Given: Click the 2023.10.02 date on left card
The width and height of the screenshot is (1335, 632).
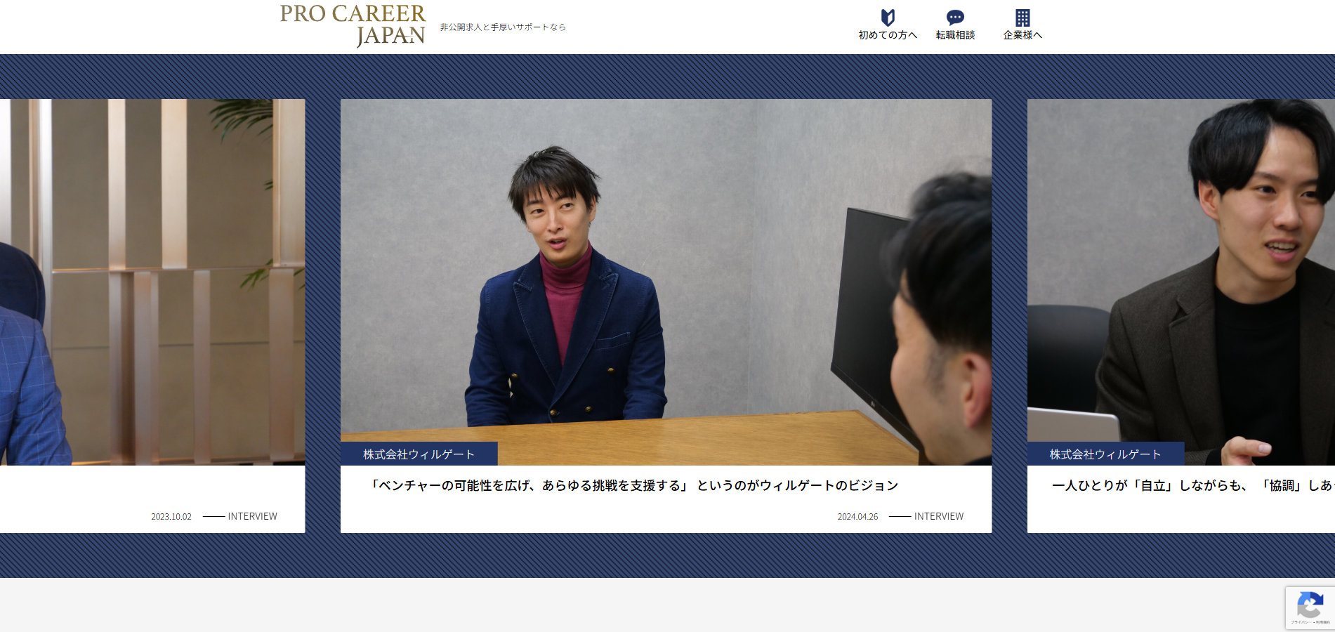Looking at the screenshot, I should pos(171,516).
